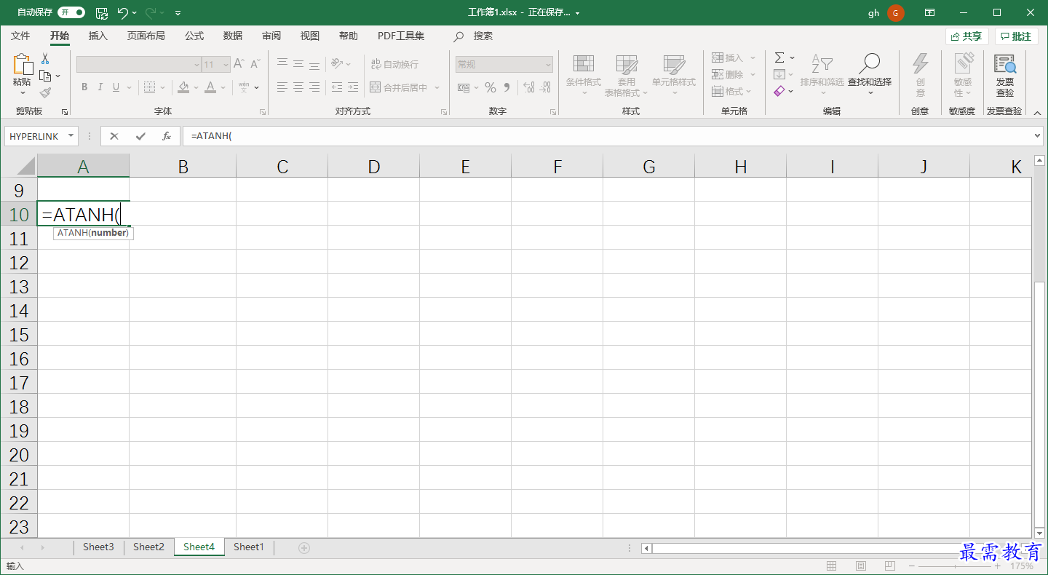
Task: Click the Save icon in title bar
Action: 102,12
